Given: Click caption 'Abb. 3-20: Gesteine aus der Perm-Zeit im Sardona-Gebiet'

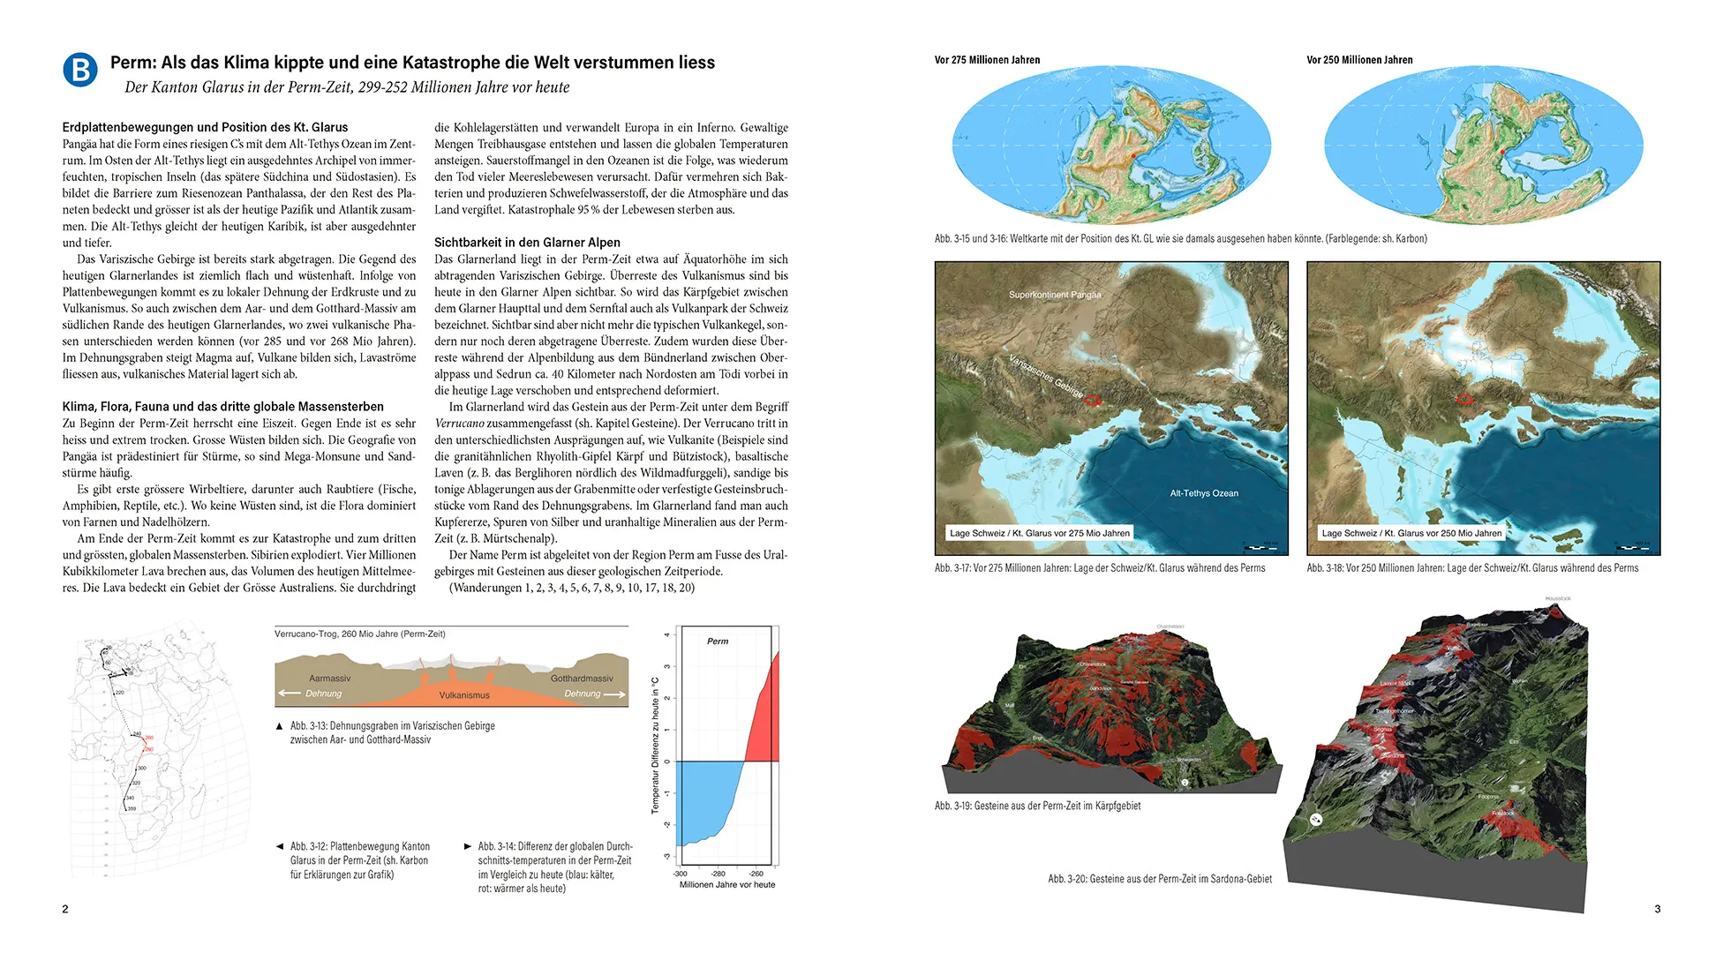Looking at the screenshot, I should (1160, 879).
